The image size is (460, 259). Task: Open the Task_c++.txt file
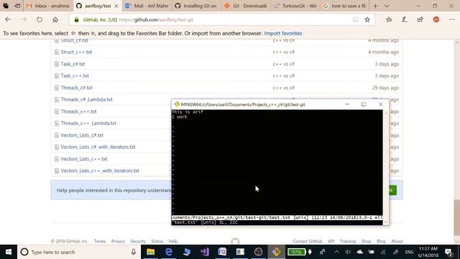coord(75,76)
